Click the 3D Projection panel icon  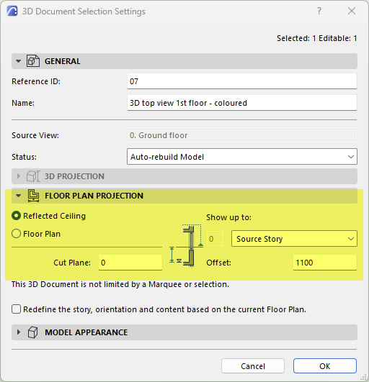[x=33, y=176]
